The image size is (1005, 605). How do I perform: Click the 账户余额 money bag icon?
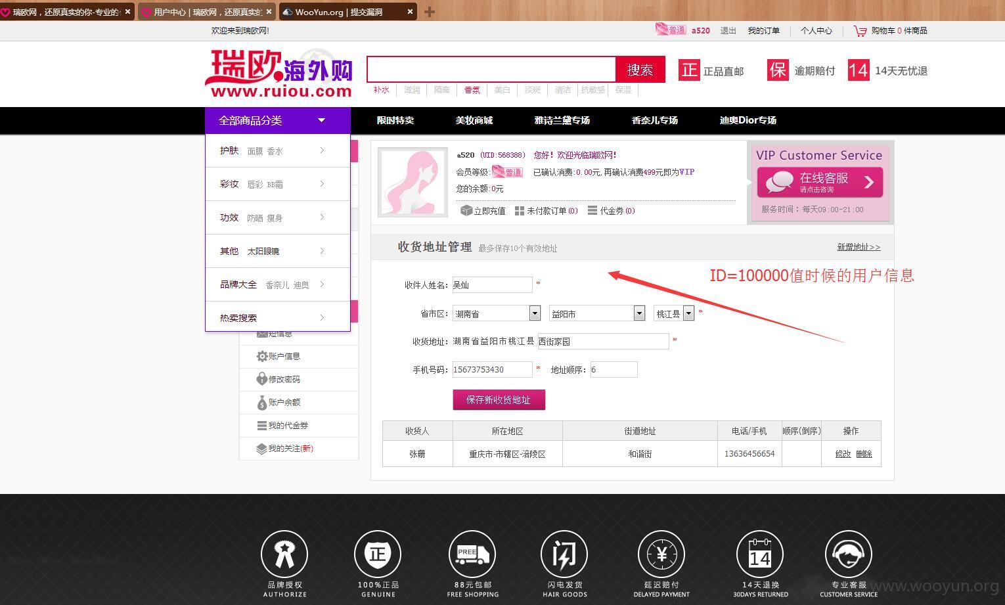pos(262,402)
